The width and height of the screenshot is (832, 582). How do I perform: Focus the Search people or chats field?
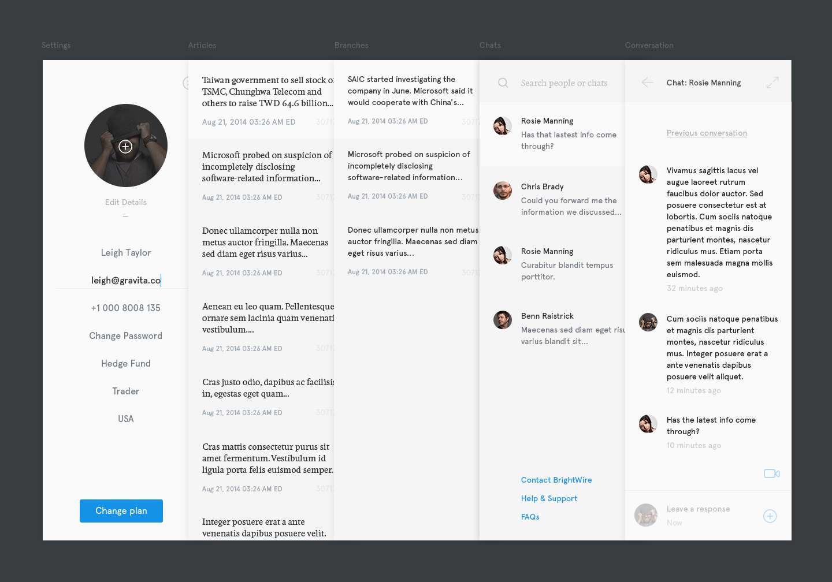[x=564, y=83]
